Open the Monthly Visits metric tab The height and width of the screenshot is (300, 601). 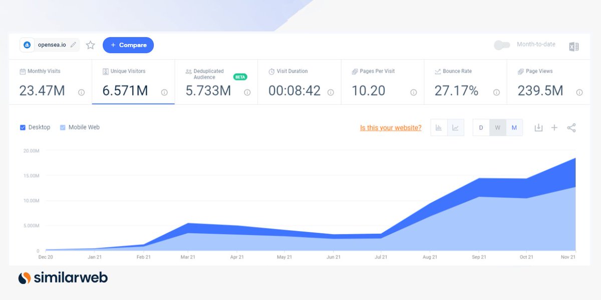[x=50, y=82]
